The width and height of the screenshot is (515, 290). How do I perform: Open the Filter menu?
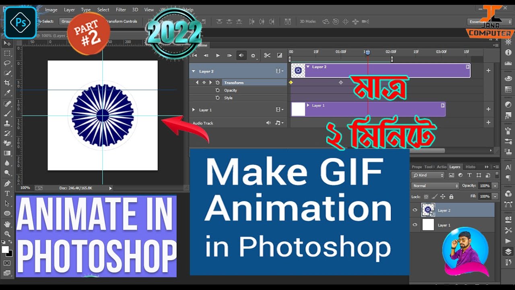coord(121,10)
